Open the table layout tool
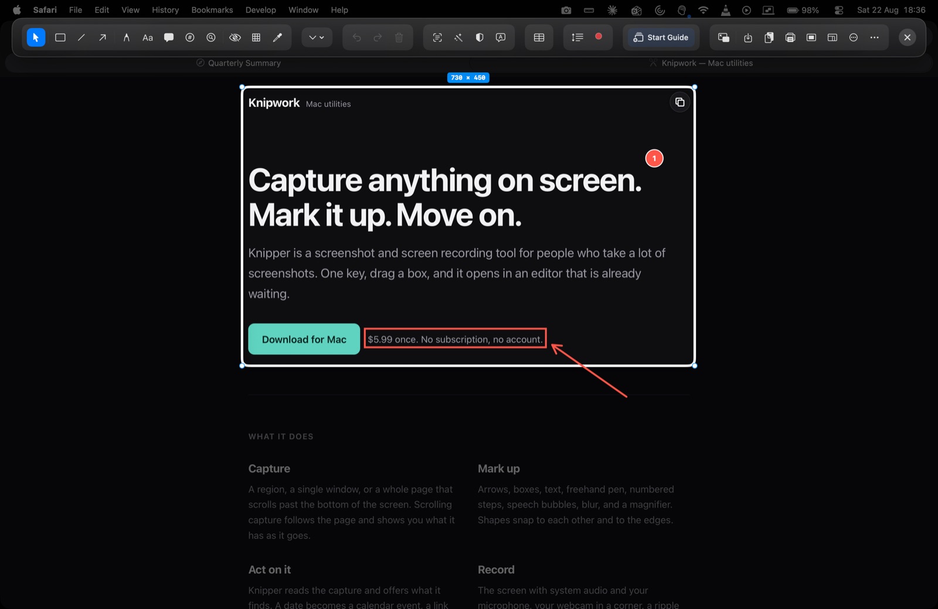938x609 pixels. pos(539,38)
